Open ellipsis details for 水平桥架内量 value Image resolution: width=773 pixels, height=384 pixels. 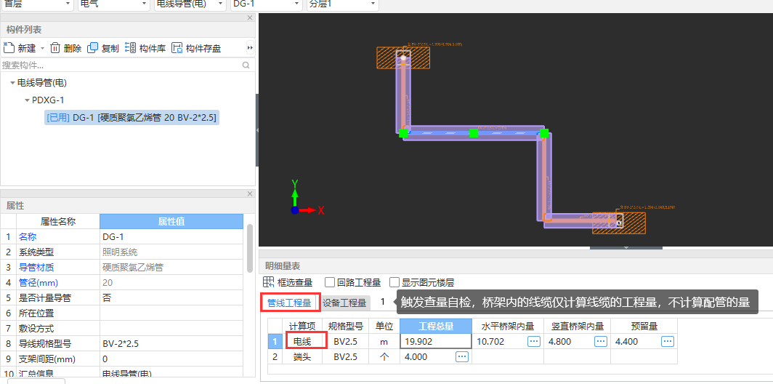(533, 341)
